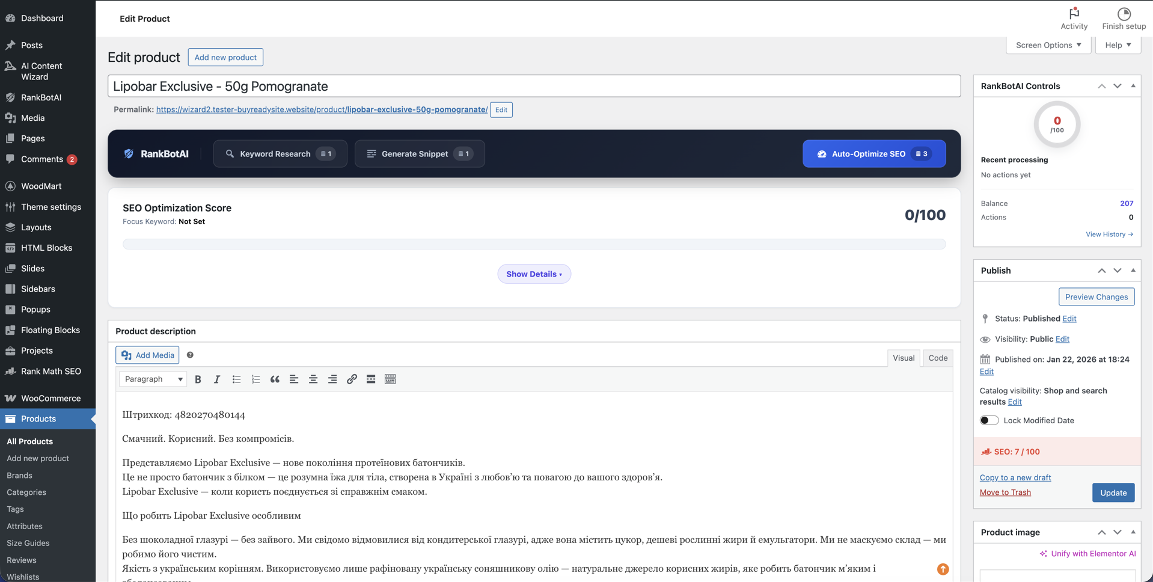Viewport: 1153px width, 582px height.
Task: Toggle bold formatting in the editor
Action: [198, 379]
